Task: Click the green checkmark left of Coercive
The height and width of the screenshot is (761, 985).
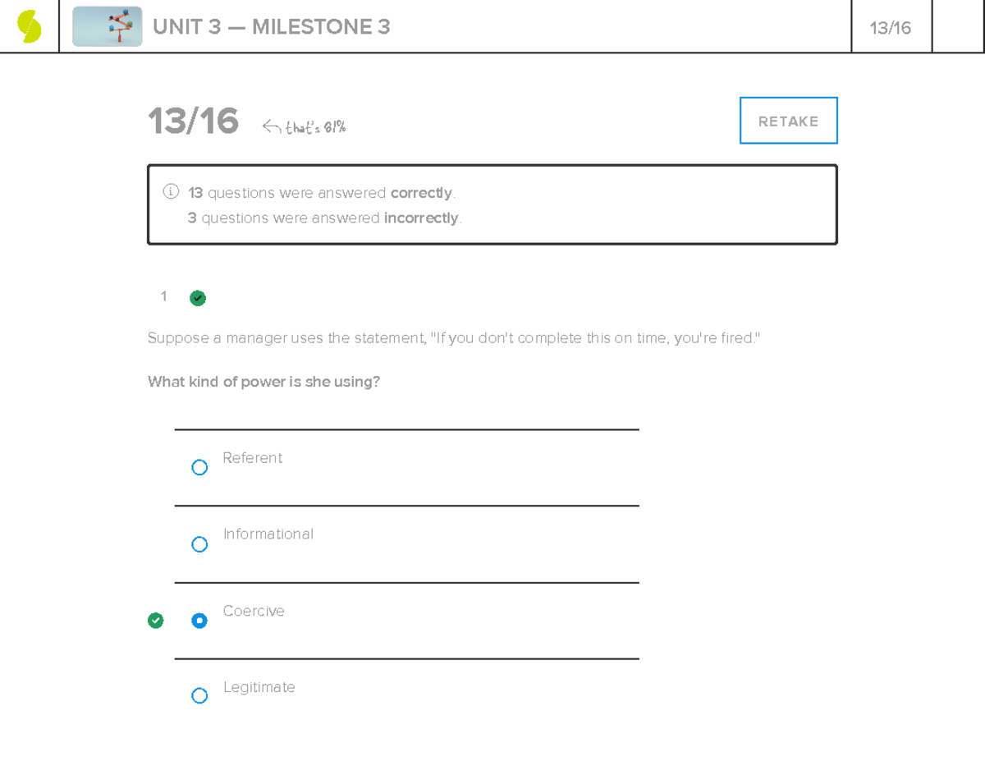Action: tap(155, 621)
